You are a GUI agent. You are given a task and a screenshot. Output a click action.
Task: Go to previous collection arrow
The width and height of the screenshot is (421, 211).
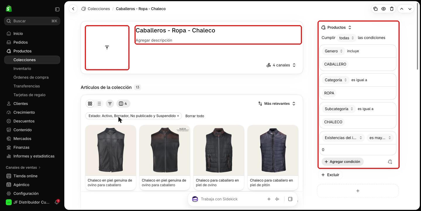tap(402, 9)
